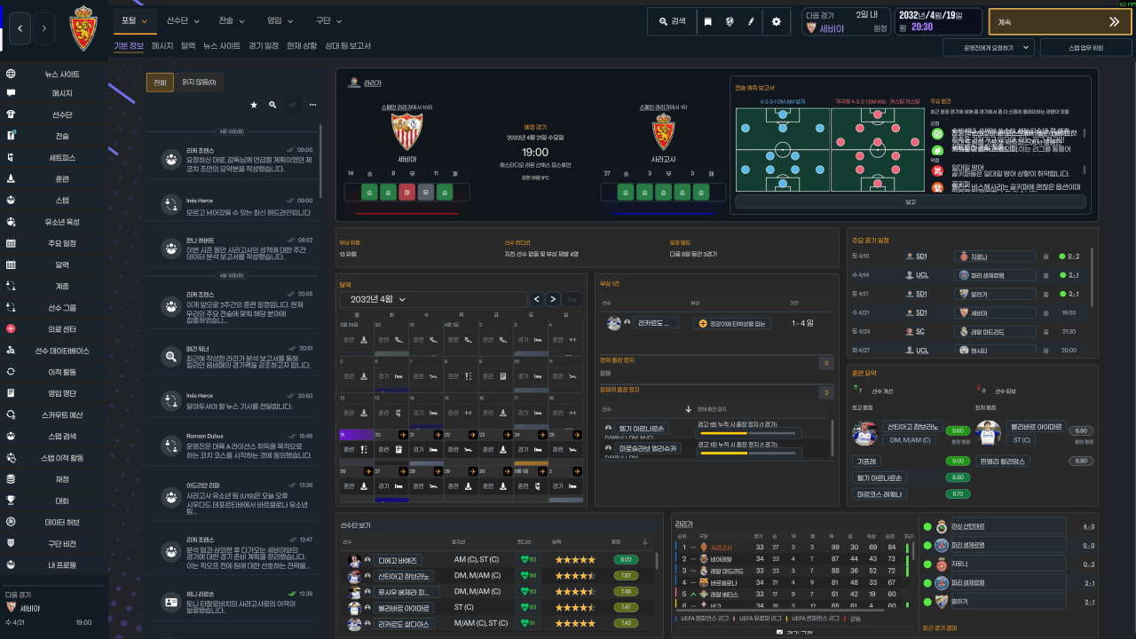Open the 라리가 link in match panel

tap(372, 83)
